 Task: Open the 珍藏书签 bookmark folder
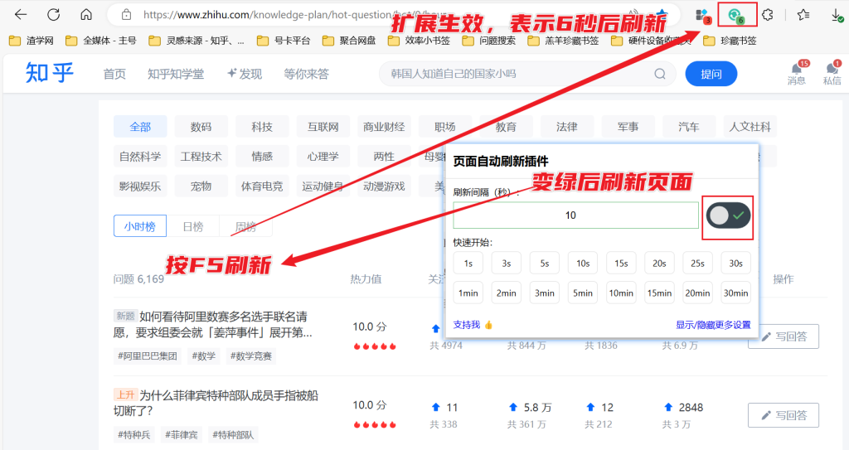(x=730, y=41)
